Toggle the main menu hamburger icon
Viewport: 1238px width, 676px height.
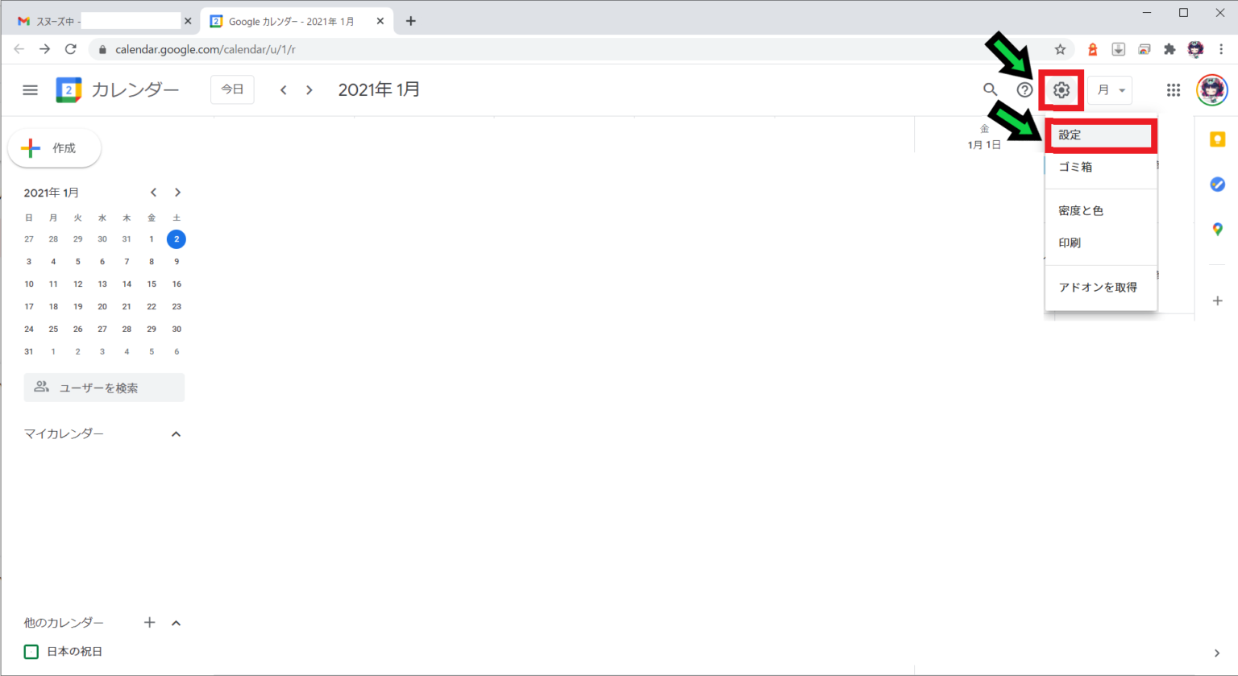[31, 90]
